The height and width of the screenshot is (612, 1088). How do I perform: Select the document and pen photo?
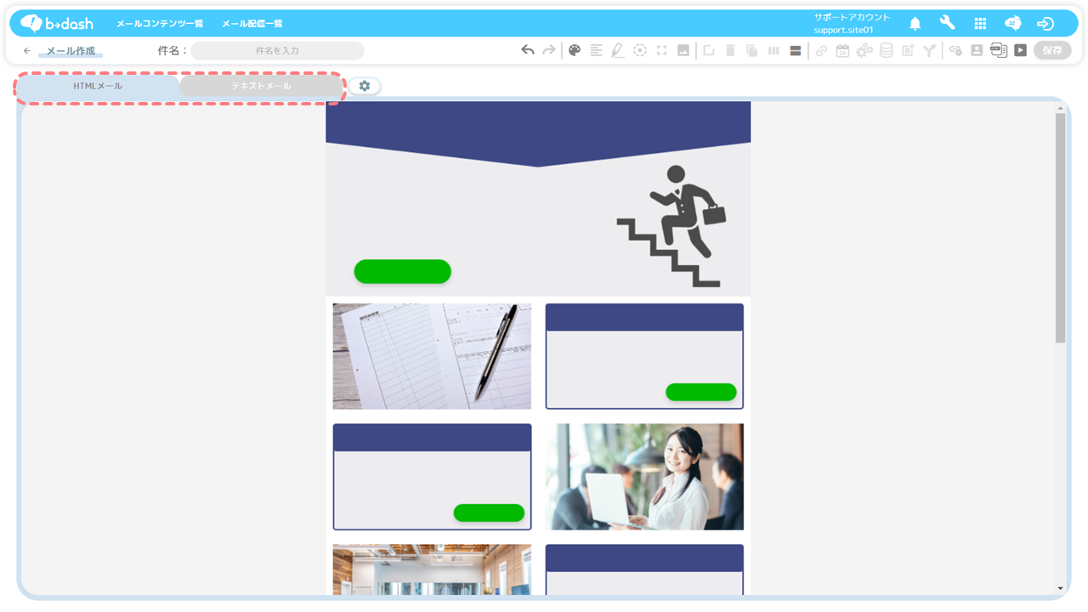click(432, 356)
